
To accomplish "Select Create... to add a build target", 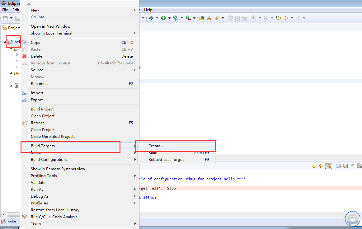I will [156, 146].
